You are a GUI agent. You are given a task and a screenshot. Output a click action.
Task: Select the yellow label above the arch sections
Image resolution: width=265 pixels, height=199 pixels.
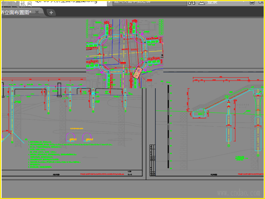[x=76, y=128]
